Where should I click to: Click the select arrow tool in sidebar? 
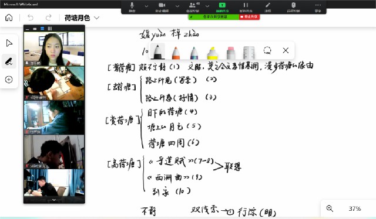(9, 43)
